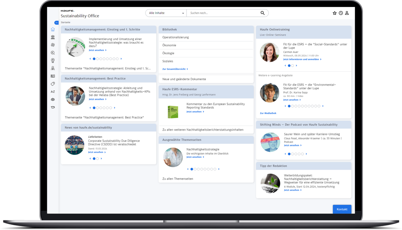The image size is (402, 230).
Task: Open the home icon in sidebar
Action: pyautogui.click(x=53, y=30)
